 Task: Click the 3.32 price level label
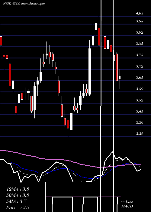(x=140, y=134)
